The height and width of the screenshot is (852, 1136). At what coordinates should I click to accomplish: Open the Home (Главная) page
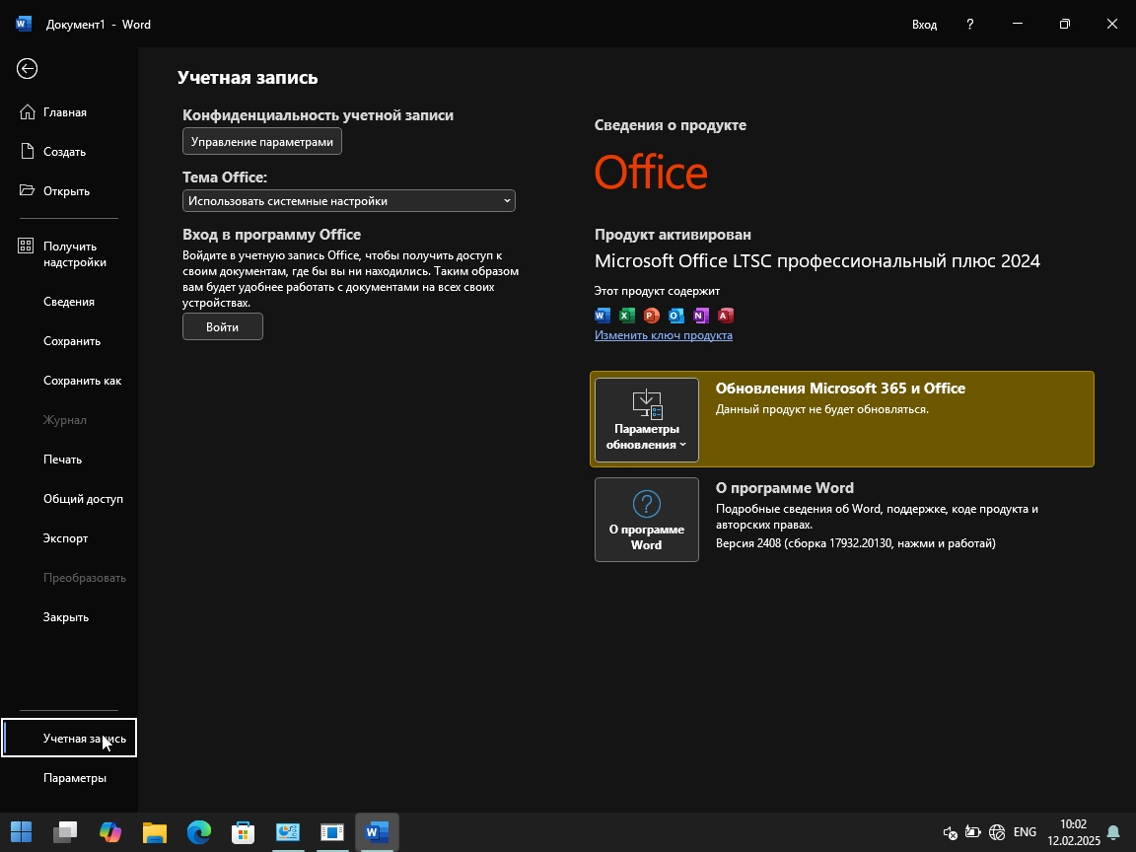pos(65,112)
